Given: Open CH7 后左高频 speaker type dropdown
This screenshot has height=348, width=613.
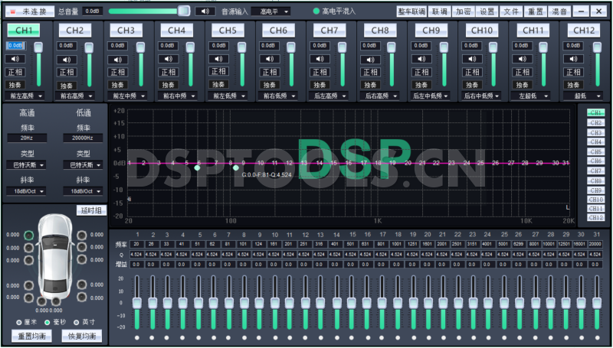Looking at the screenshot, I should pos(329,96).
